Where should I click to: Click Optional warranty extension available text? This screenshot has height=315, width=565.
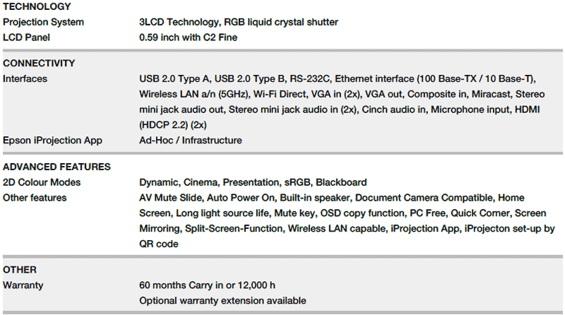[222, 301]
